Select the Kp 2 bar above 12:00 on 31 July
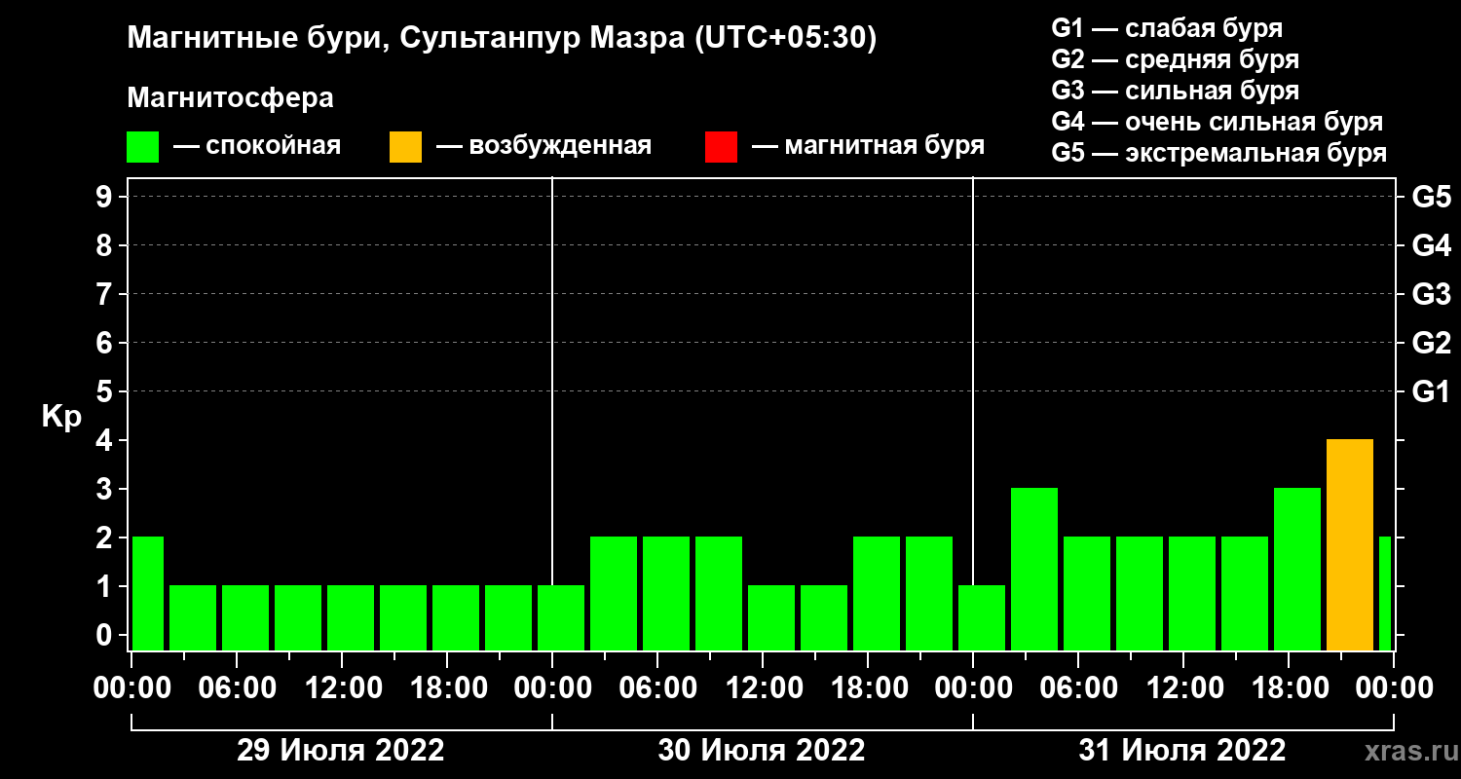Screen dimensions: 1461x779 (1192, 593)
